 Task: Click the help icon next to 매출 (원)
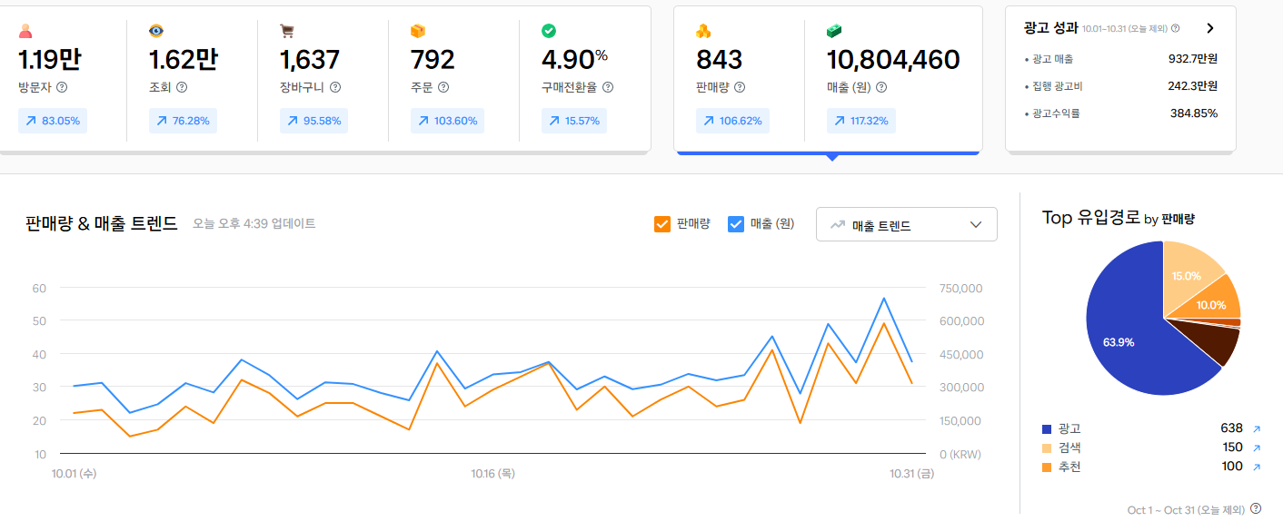tap(881, 88)
